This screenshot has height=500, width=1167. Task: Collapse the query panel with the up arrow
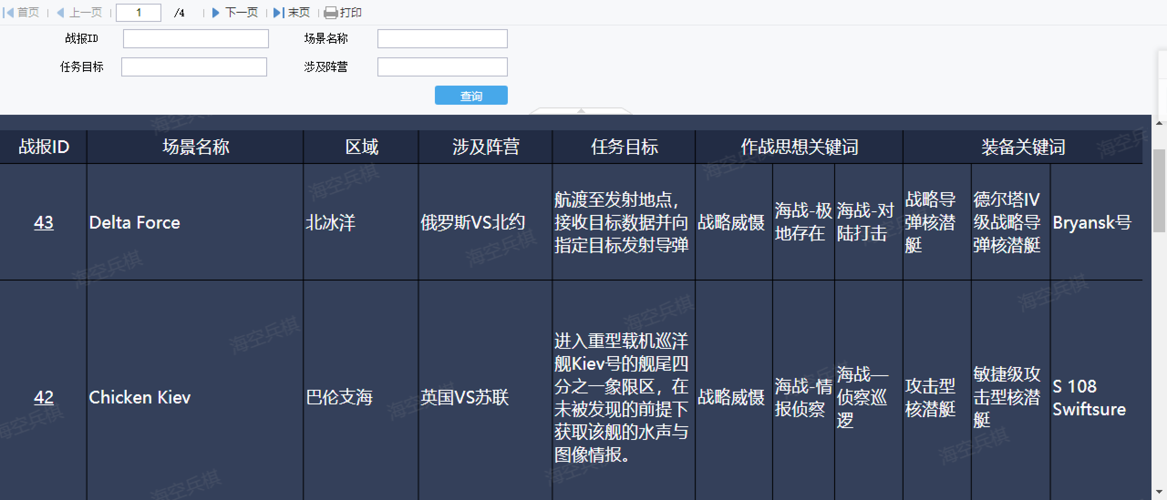coord(580,111)
